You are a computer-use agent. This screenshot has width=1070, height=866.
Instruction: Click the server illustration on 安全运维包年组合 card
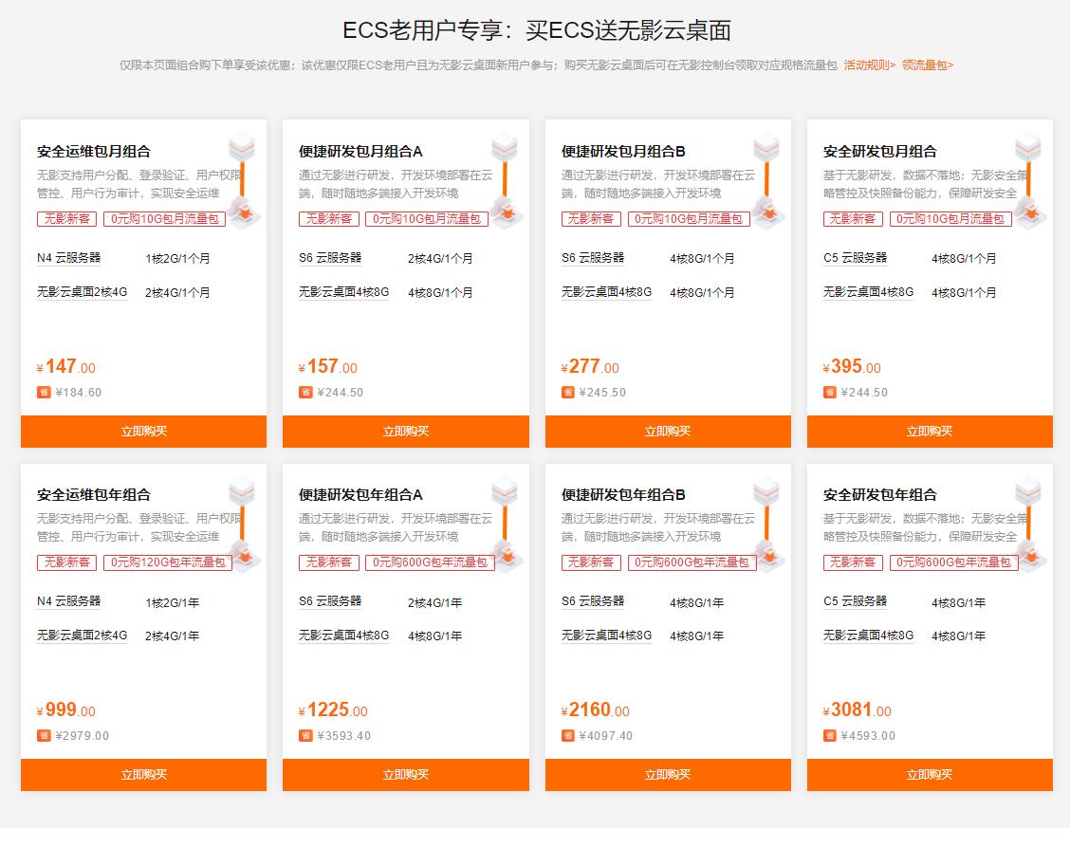pyautogui.click(x=243, y=524)
